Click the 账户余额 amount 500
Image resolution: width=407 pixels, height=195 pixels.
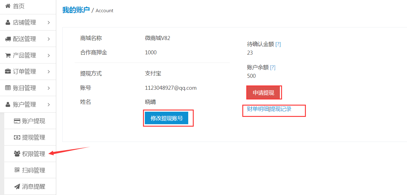(251, 76)
